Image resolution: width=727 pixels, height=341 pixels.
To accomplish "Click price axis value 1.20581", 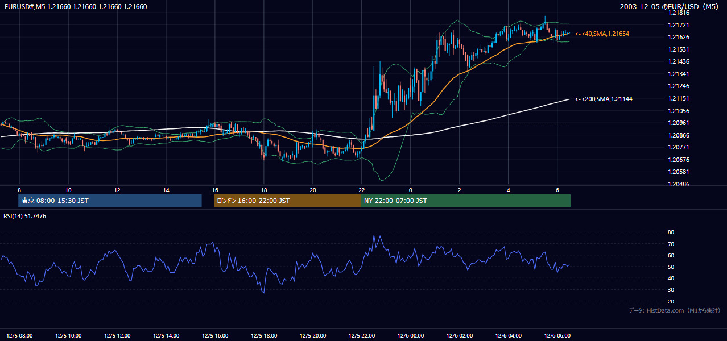I will 678,172.
